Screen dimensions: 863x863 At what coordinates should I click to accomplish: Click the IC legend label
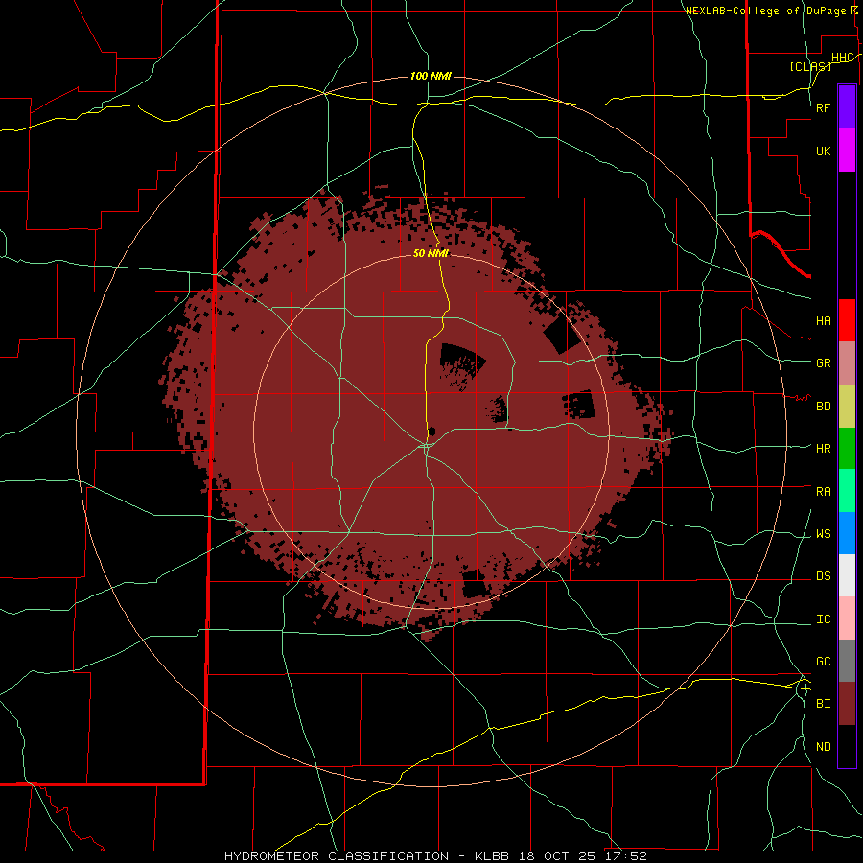[823, 619]
